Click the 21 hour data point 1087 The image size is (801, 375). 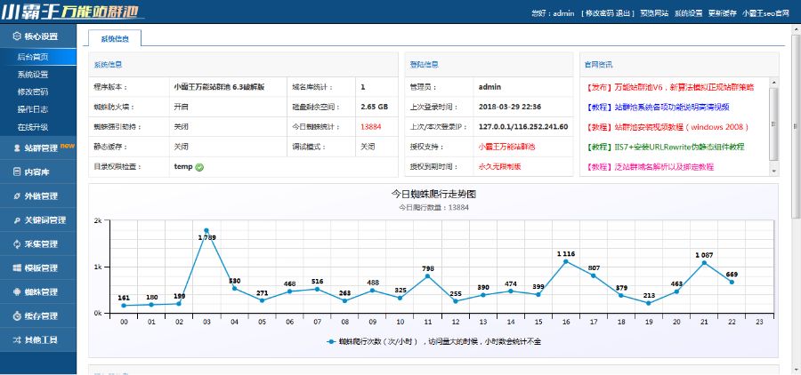pyautogui.click(x=704, y=263)
